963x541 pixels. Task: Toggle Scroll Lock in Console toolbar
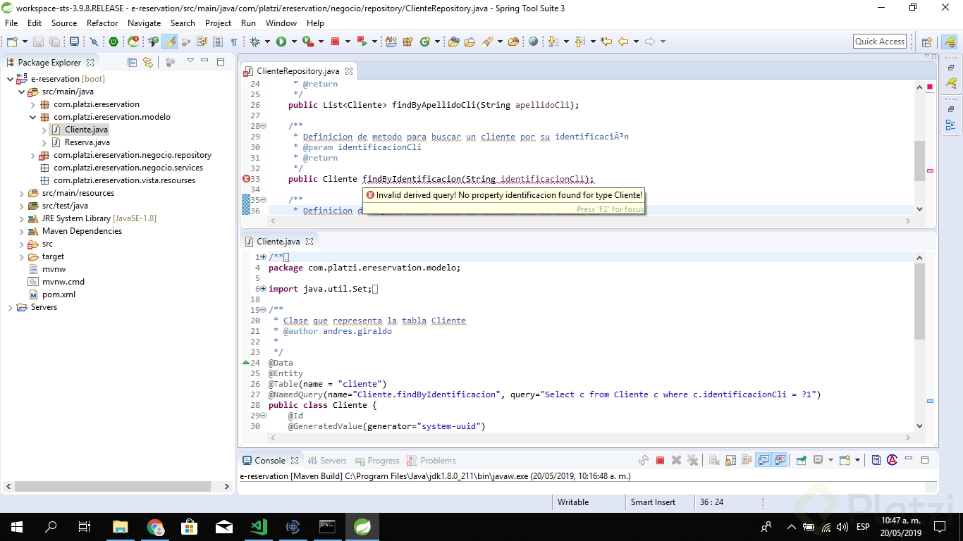[730, 461]
